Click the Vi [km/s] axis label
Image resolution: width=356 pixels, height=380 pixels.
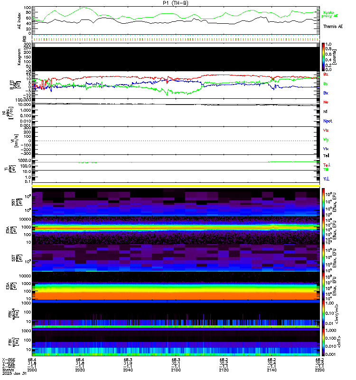16,141
